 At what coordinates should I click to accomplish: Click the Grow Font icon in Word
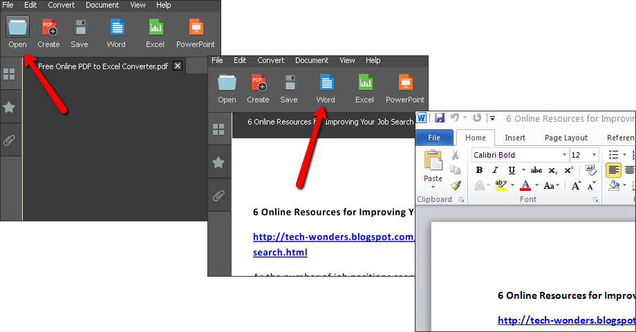tap(576, 185)
